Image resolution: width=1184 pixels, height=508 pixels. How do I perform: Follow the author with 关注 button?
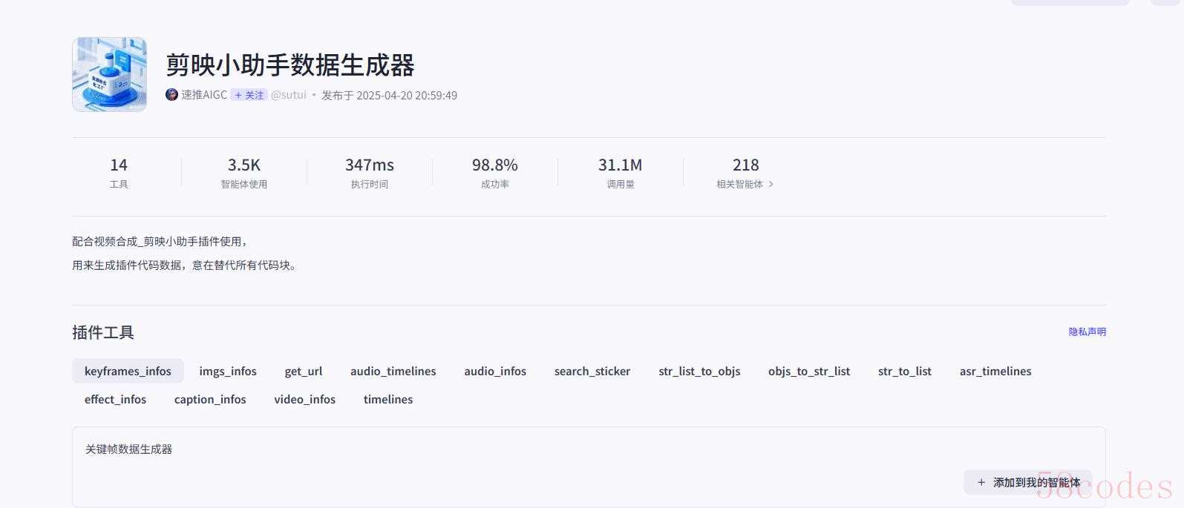click(249, 95)
